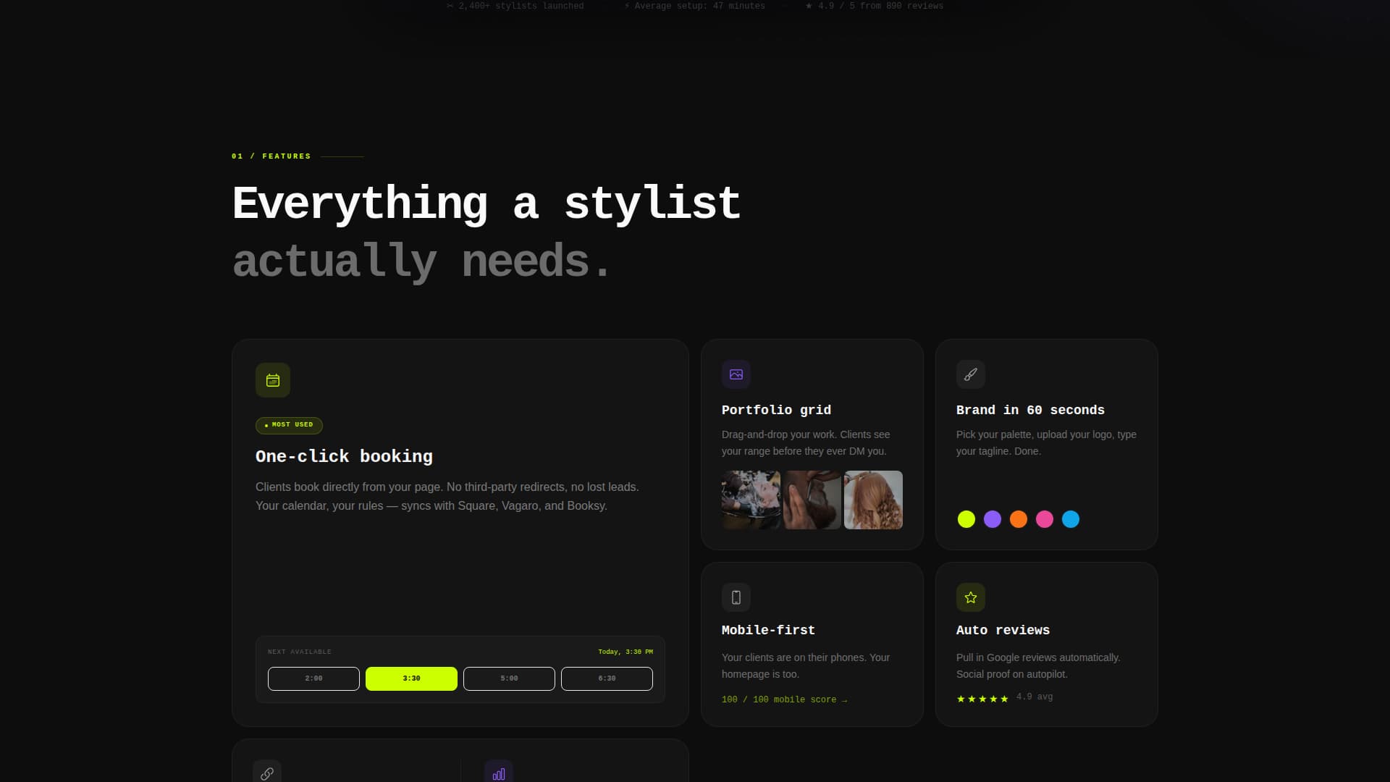Viewport: 1390px width, 782px height.
Task: Click the Auto reviews heading
Action: (1003, 630)
